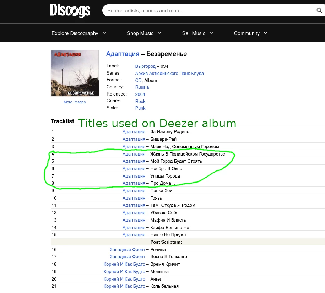This screenshot has width=325, height=293.
Task: Click the artist link for За Измену Родине
Action: point(134,132)
